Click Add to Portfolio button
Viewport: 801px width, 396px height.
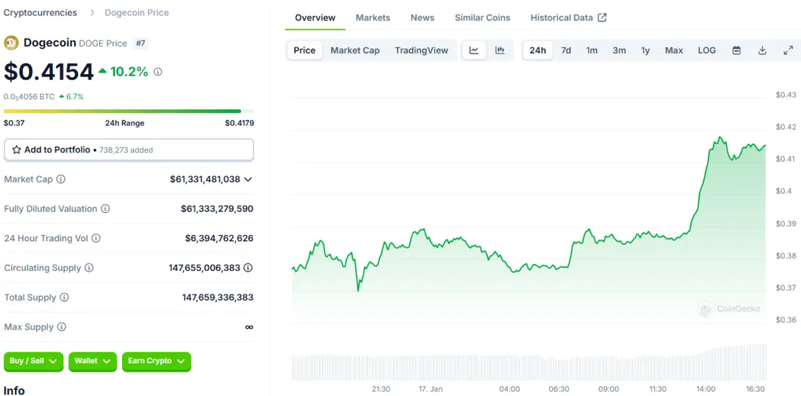(129, 149)
